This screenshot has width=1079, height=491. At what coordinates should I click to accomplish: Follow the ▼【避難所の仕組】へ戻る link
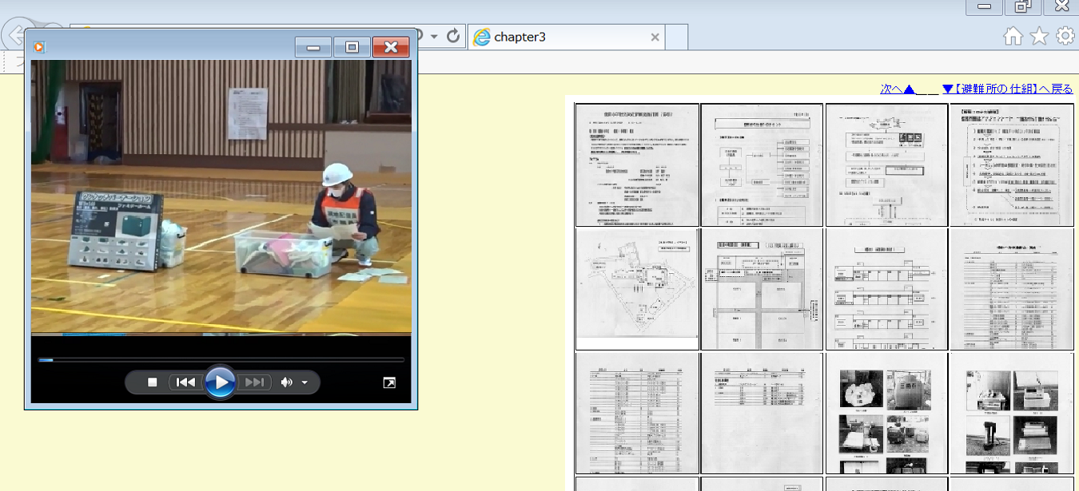[x=1007, y=89]
